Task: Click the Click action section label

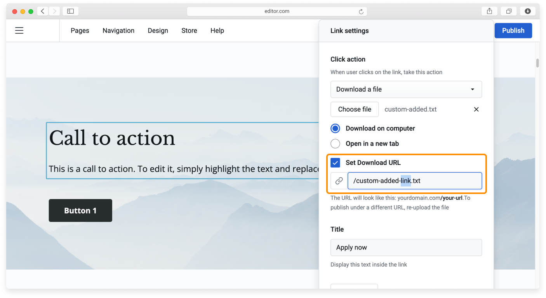Action: pyautogui.click(x=348, y=59)
